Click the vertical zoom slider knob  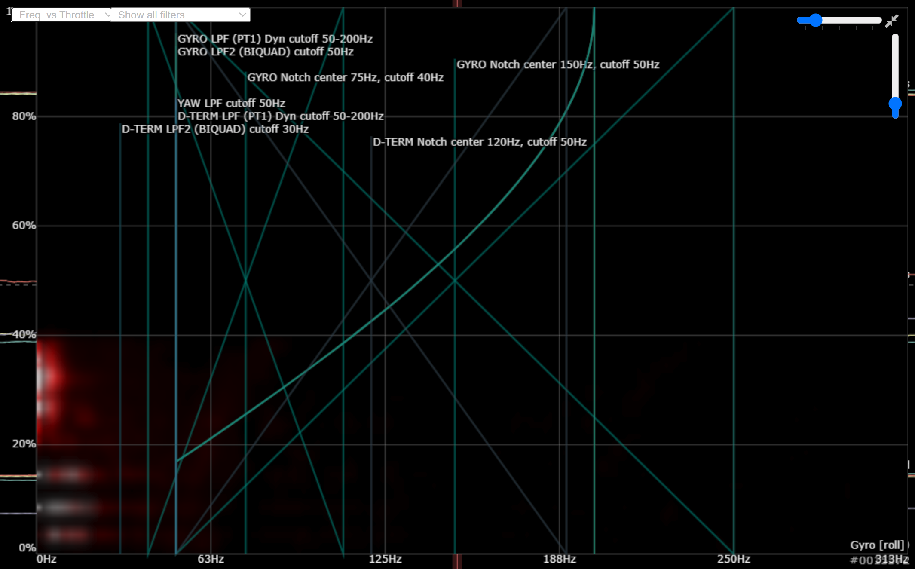tap(895, 104)
